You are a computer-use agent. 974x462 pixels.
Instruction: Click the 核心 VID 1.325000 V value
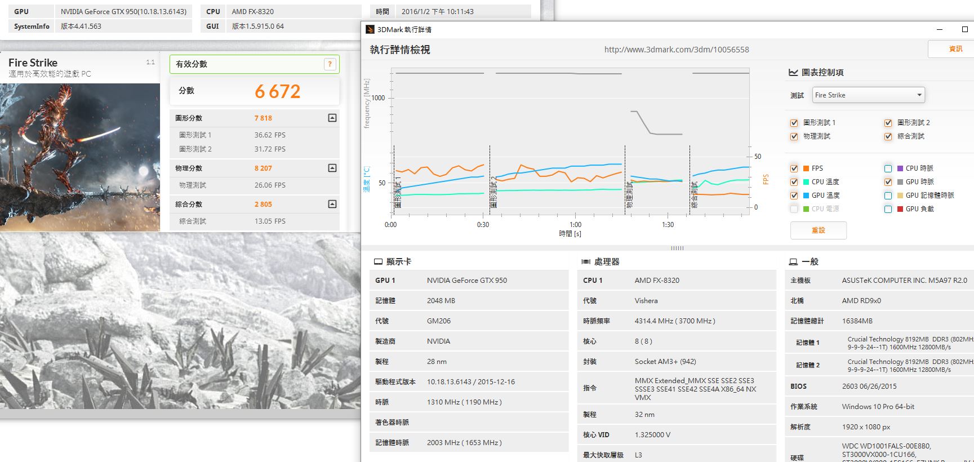click(652, 435)
